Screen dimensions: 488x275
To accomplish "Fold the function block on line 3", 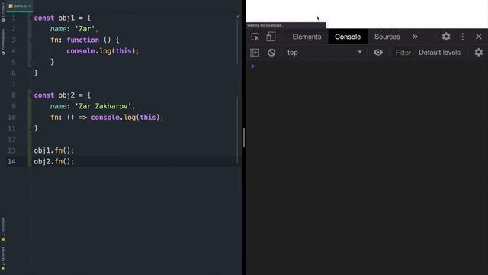I will pyautogui.click(x=30, y=40).
